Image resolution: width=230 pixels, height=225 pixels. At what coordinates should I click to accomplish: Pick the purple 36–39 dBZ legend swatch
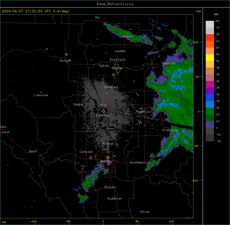pyautogui.click(x=210, y=91)
